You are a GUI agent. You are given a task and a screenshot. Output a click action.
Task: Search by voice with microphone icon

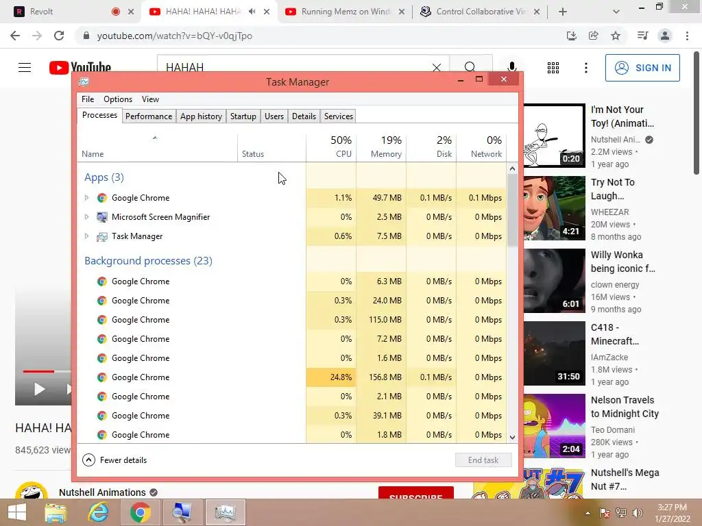[x=511, y=68]
